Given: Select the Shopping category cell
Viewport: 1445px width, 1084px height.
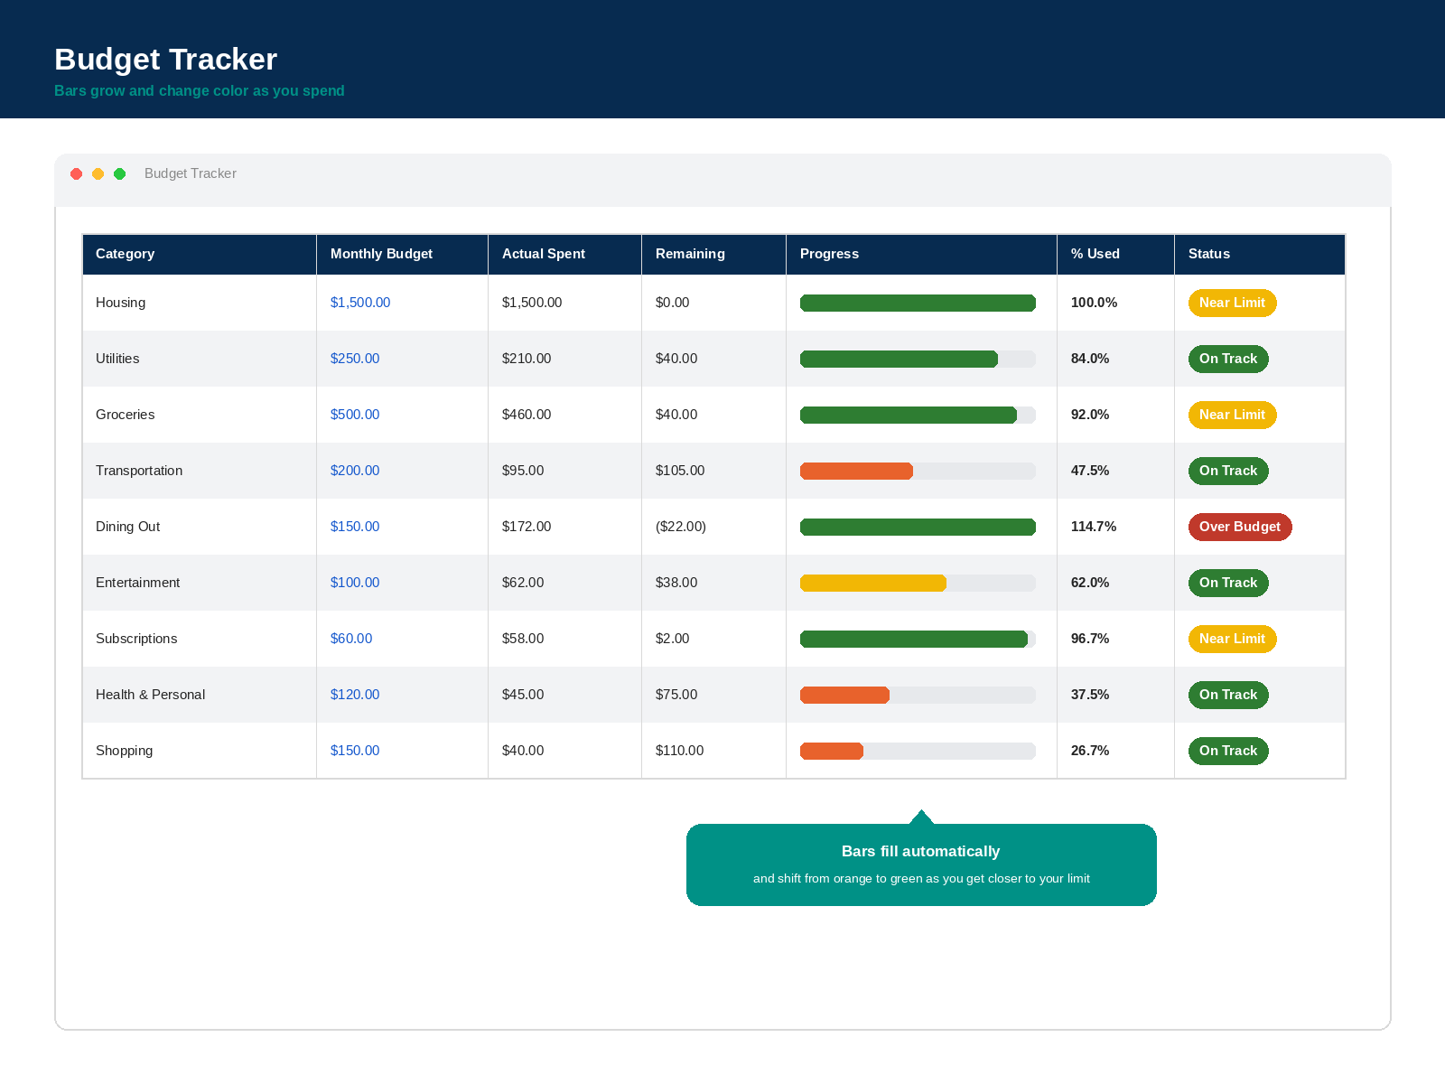Looking at the screenshot, I should point(200,751).
